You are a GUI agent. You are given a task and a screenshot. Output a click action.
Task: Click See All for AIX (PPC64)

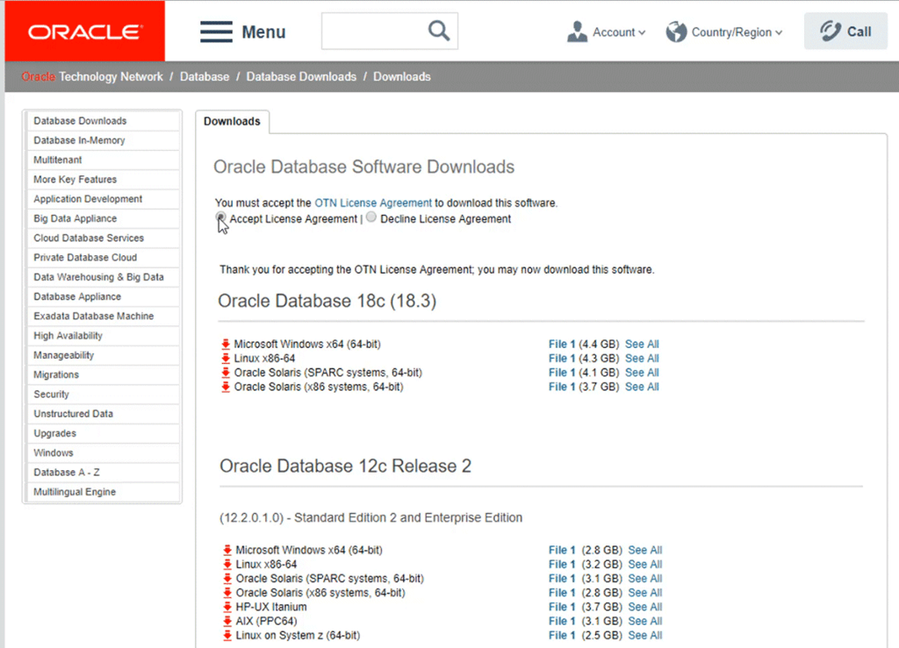645,621
